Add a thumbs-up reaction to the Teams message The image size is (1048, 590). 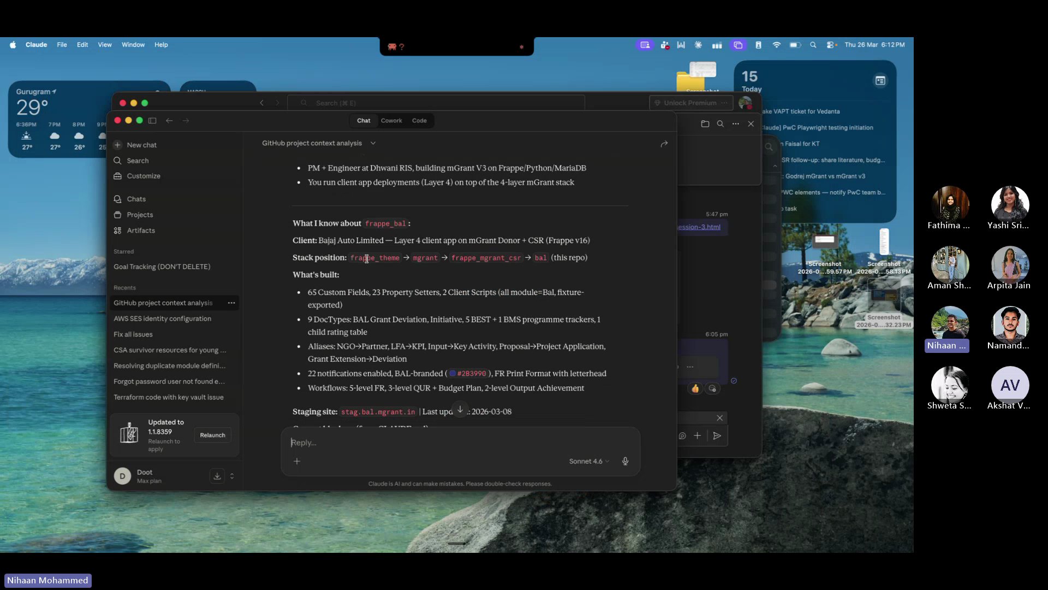pyautogui.click(x=695, y=388)
